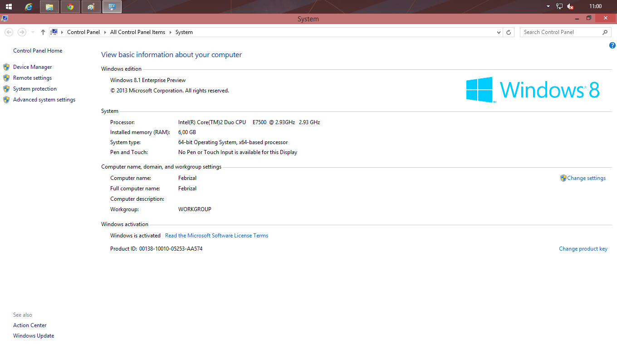Launch Internet Explorer from the taskbar
The image size is (617, 348).
point(29,6)
